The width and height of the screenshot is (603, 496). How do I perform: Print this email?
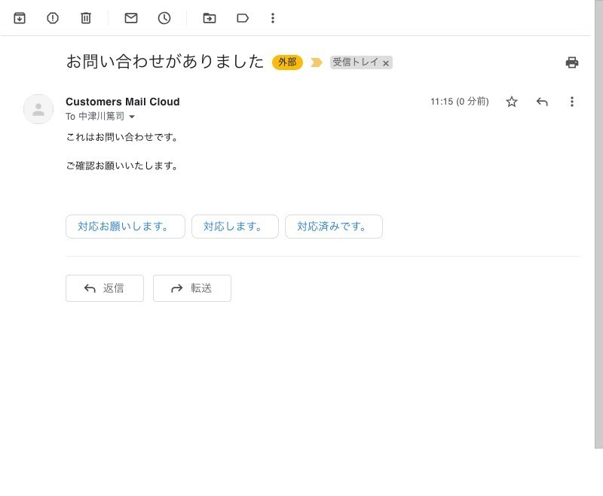(572, 63)
